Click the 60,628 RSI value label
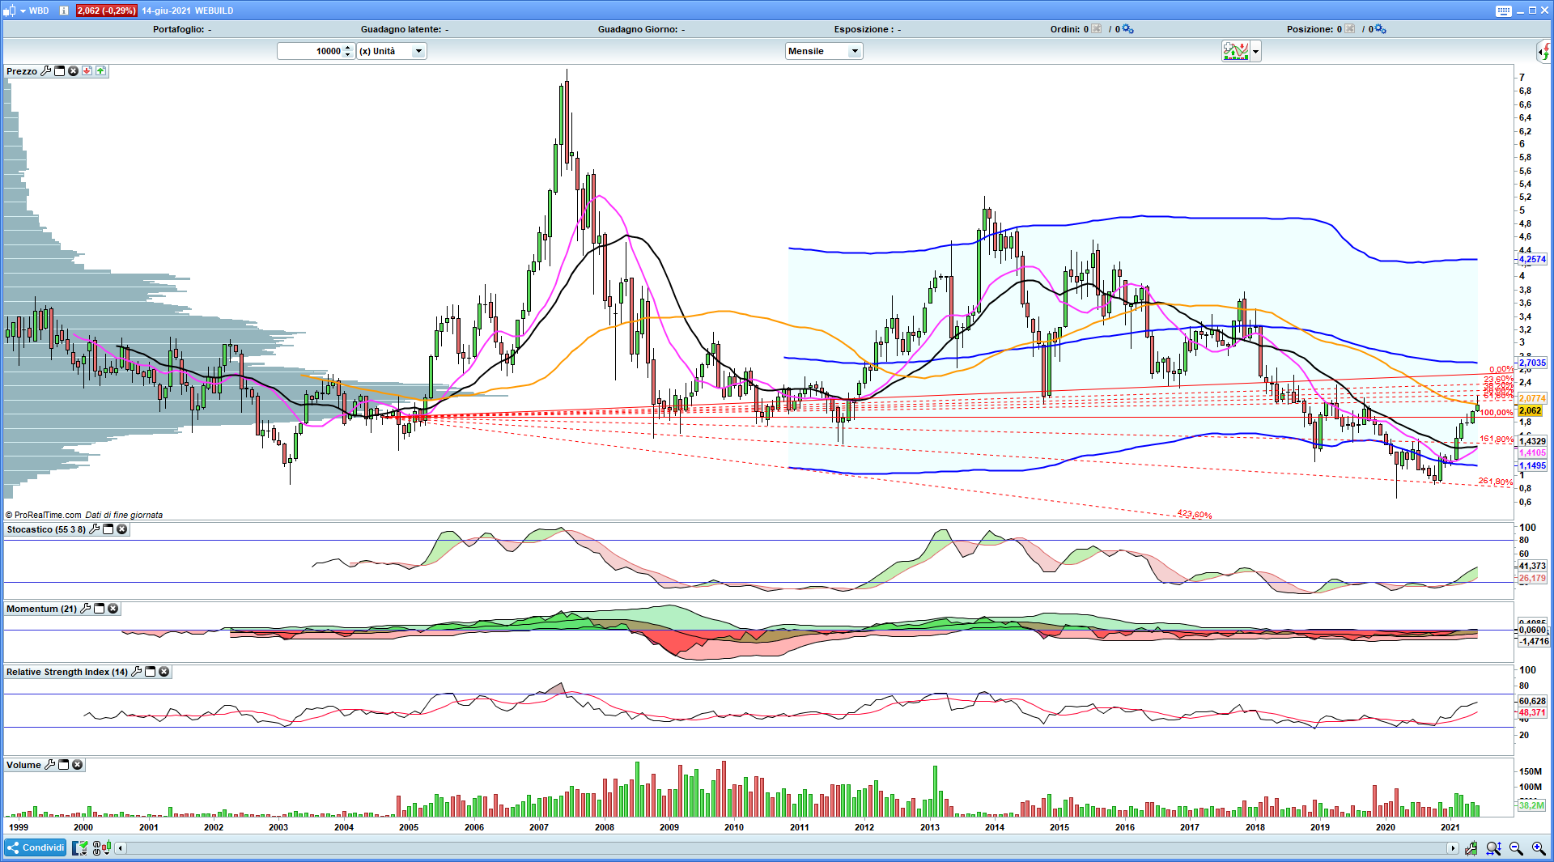The height and width of the screenshot is (862, 1554). tap(1531, 701)
